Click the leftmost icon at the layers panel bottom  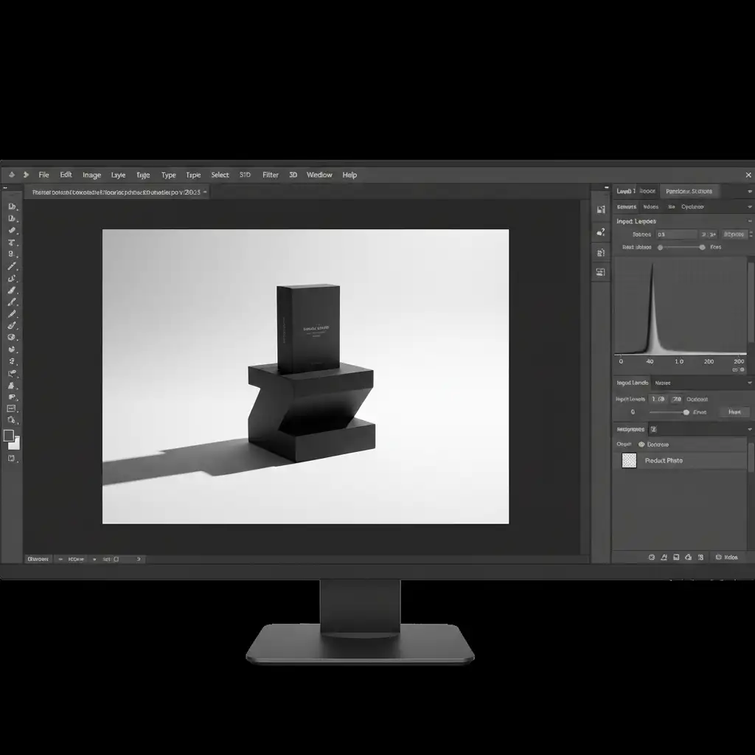pyautogui.click(x=652, y=558)
